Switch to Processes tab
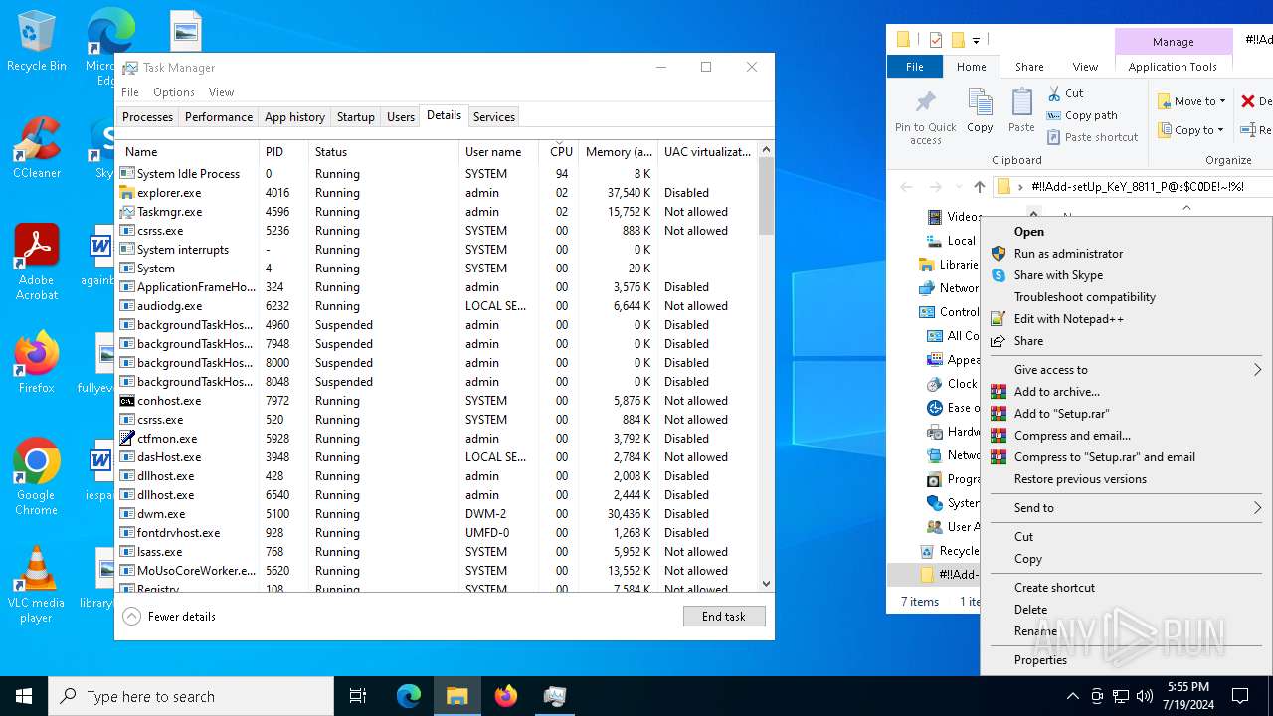Image resolution: width=1273 pixels, height=716 pixels. (147, 117)
